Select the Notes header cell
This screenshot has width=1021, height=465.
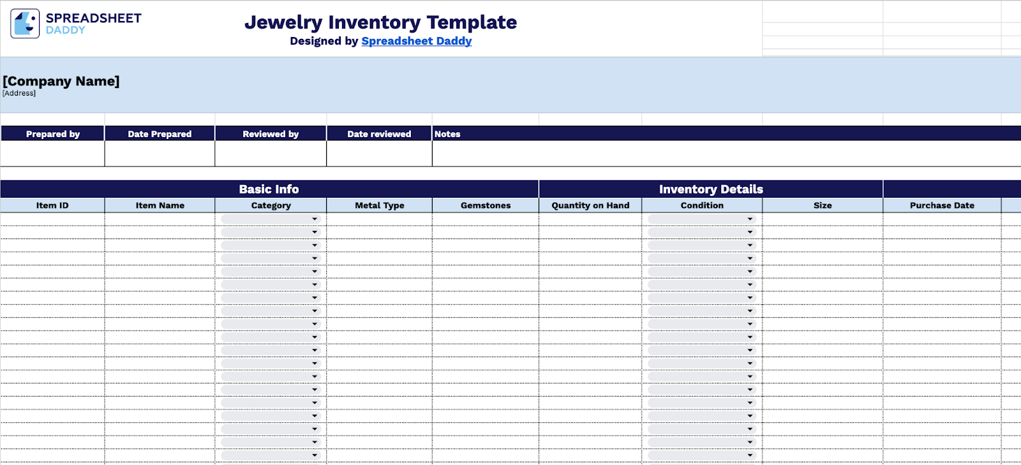(x=449, y=133)
